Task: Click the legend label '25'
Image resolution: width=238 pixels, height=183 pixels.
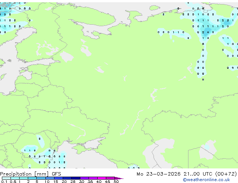Action: [x=73, y=182]
